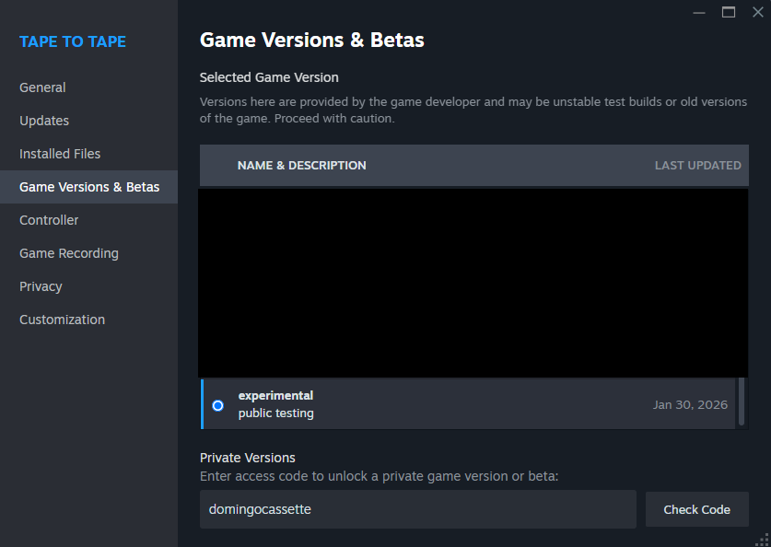Click the Check Code button
The width and height of the screenshot is (771, 547).
696,509
